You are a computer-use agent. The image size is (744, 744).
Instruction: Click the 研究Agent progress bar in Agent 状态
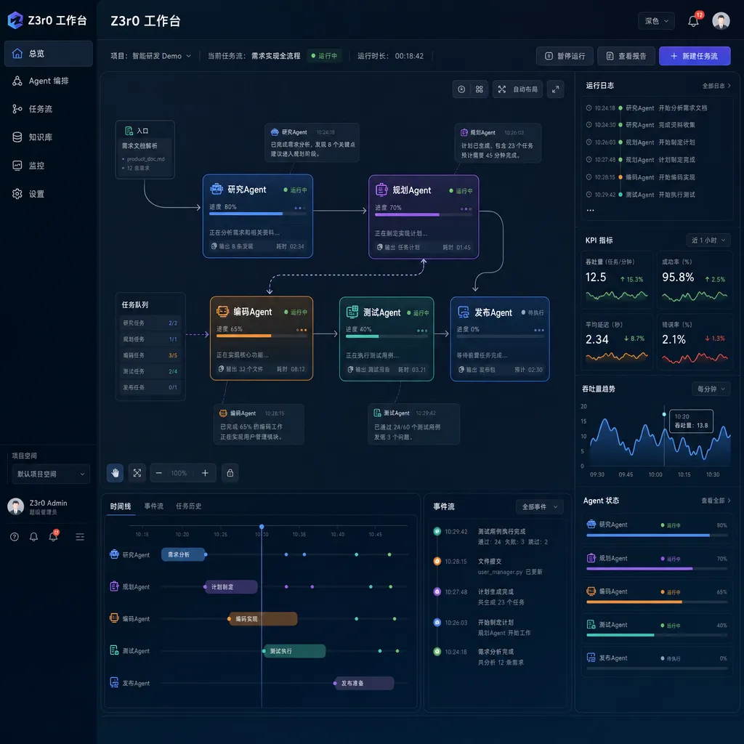click(x=657, y=535)
